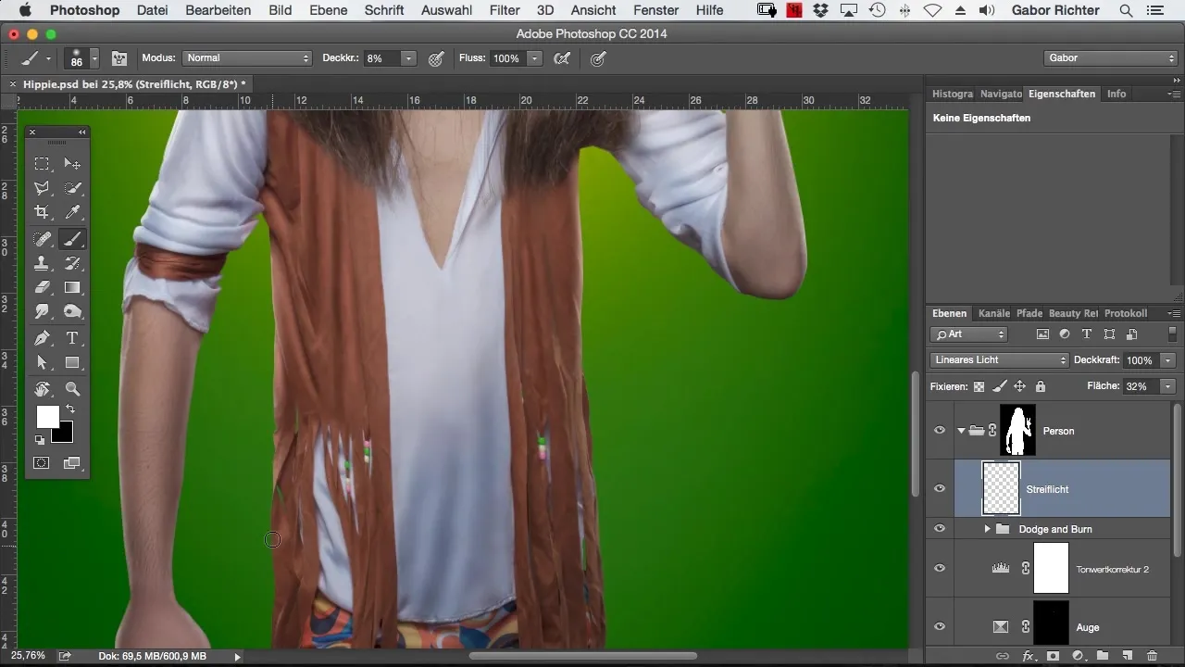Select the Move tool

(72, 164)
